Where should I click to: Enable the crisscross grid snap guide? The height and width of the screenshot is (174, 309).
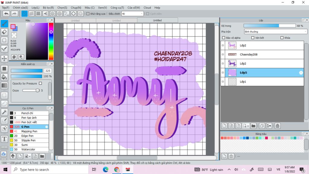coord(38,14)
